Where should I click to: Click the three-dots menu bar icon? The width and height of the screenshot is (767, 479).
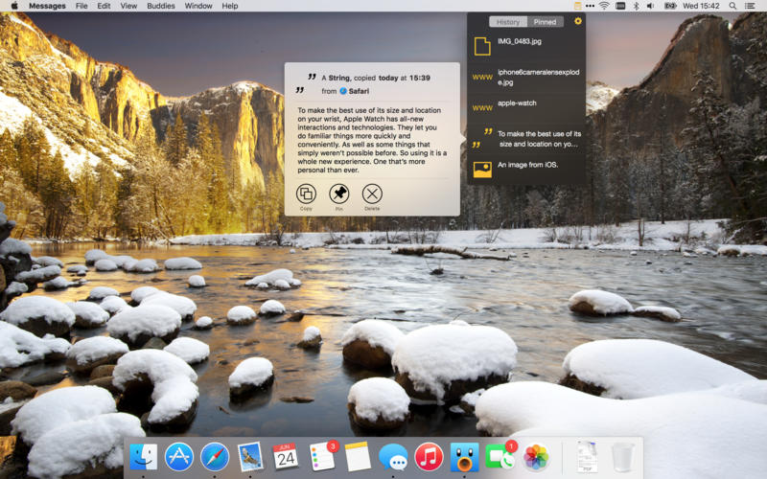[590, 6]
